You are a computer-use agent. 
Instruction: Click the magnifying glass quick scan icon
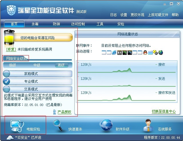click(58, 125)
